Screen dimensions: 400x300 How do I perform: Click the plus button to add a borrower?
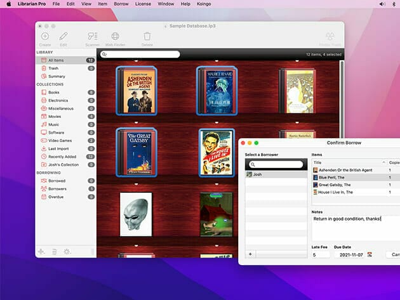coord(250,254)
